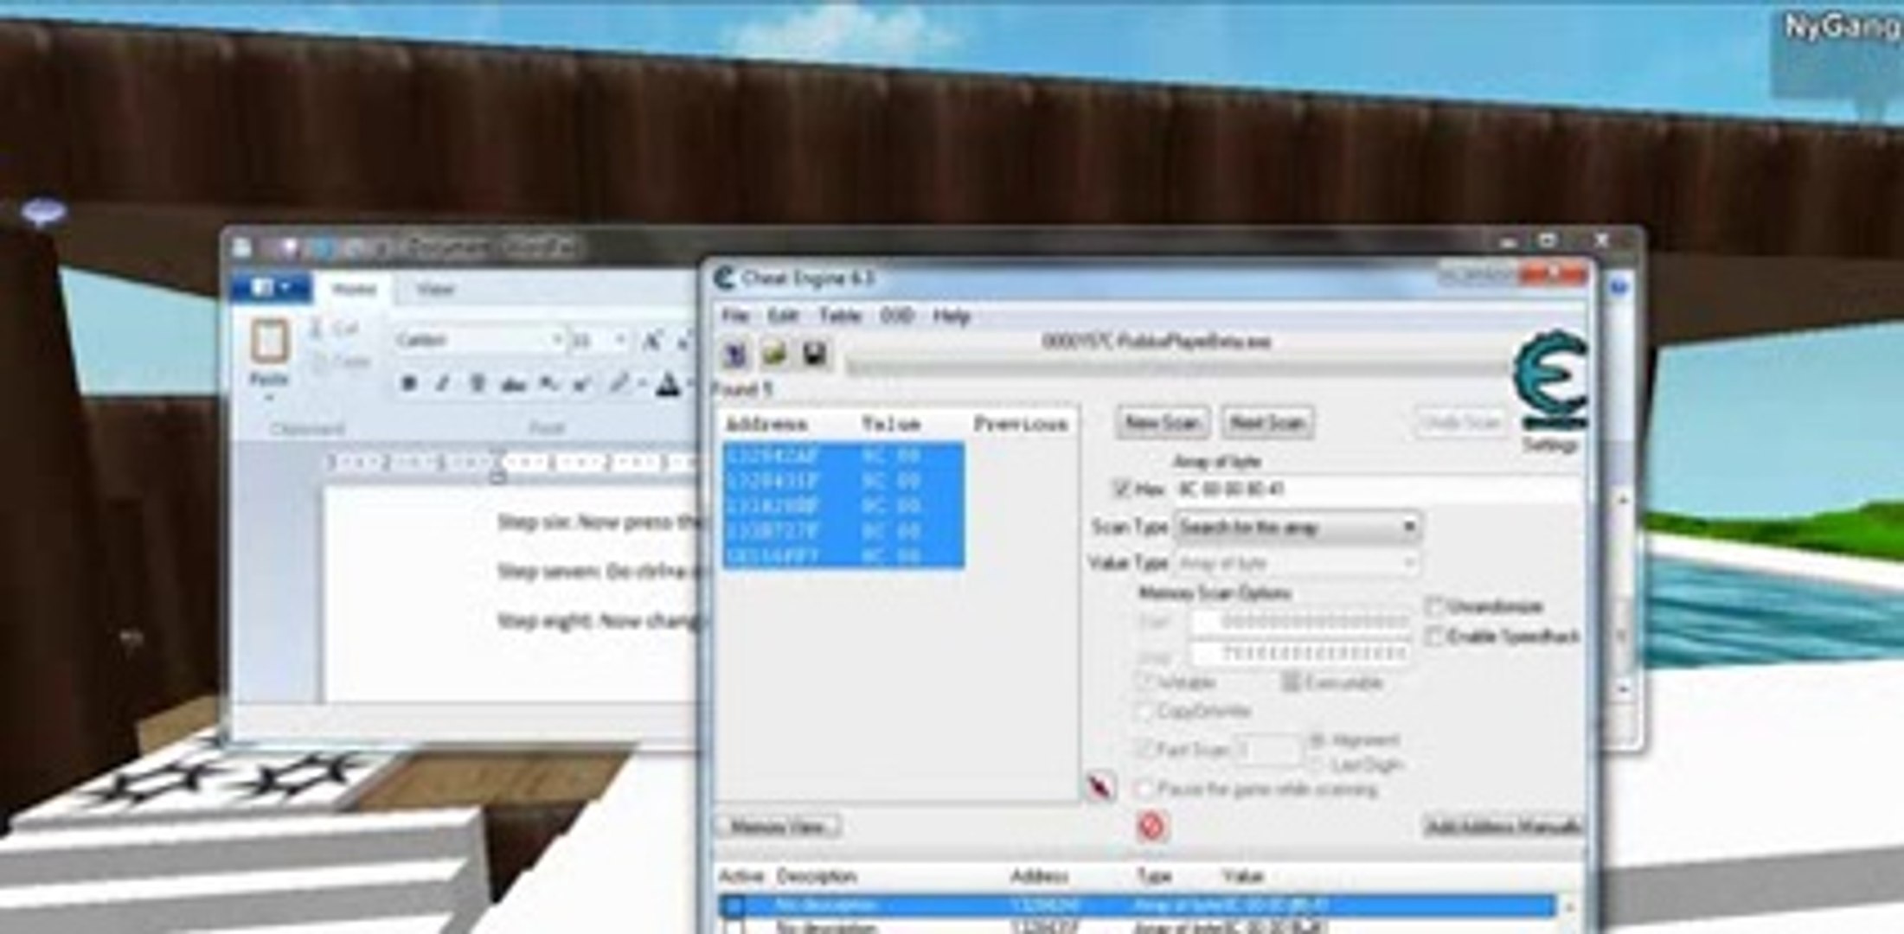Open the WordPad application menu button
The image size is (1904, 934).
coord(271,287)
